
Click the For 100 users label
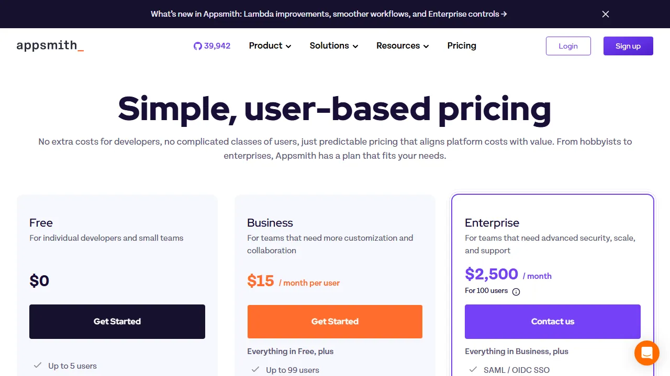486,291
